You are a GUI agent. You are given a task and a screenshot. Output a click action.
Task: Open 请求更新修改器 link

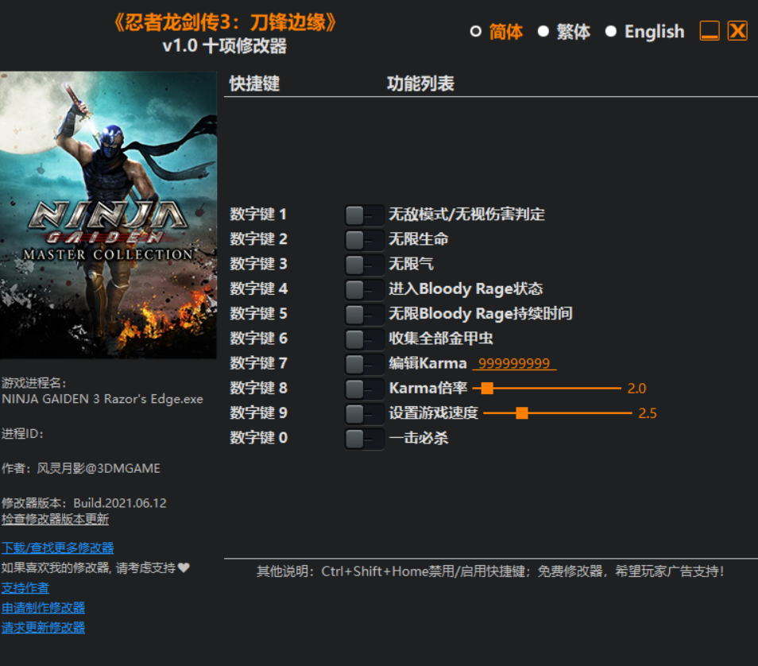(x=43, y=627)
